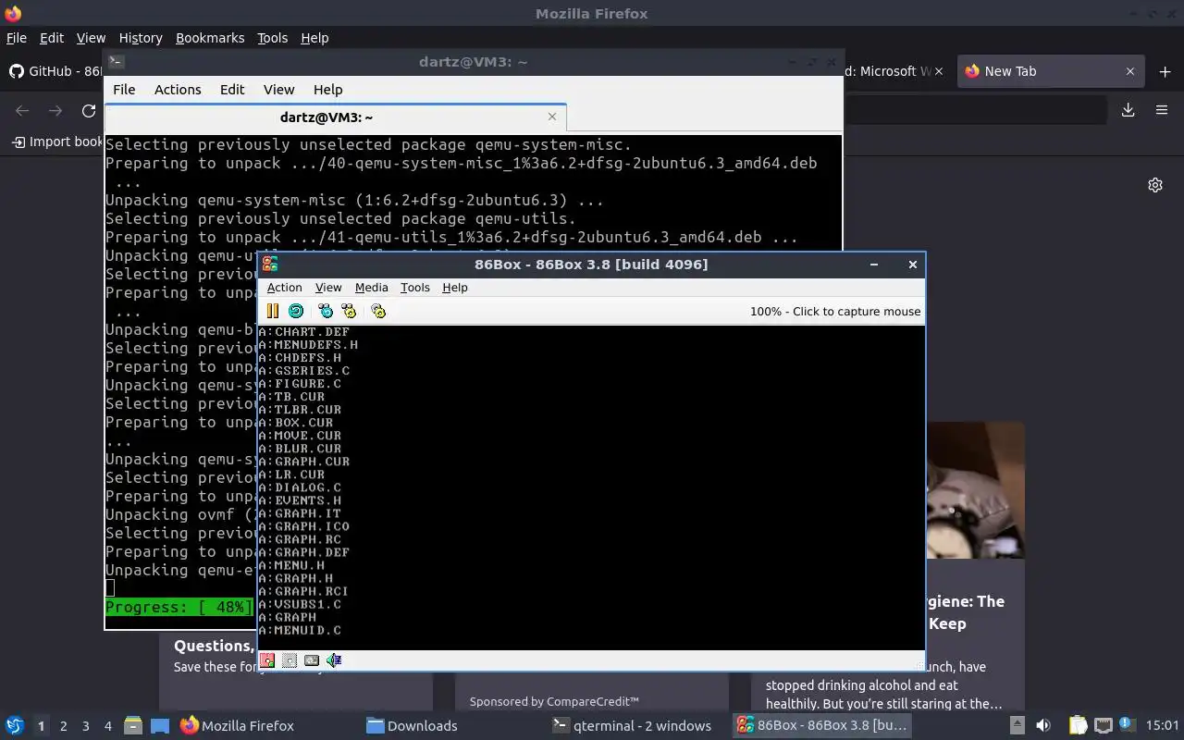Open file manager from panel quick launch
The image size is (1184, 740).
tap(132, 725)
